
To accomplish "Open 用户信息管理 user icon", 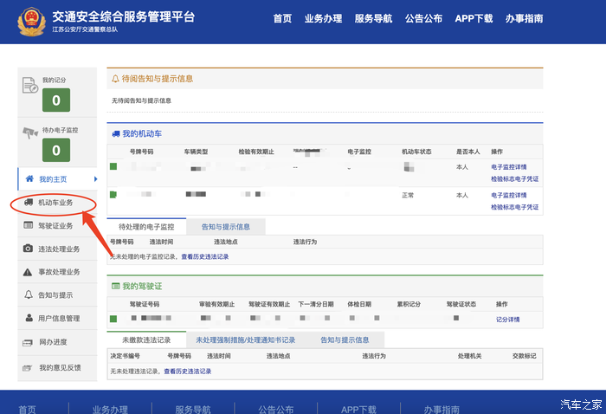I will pos(29,319).
